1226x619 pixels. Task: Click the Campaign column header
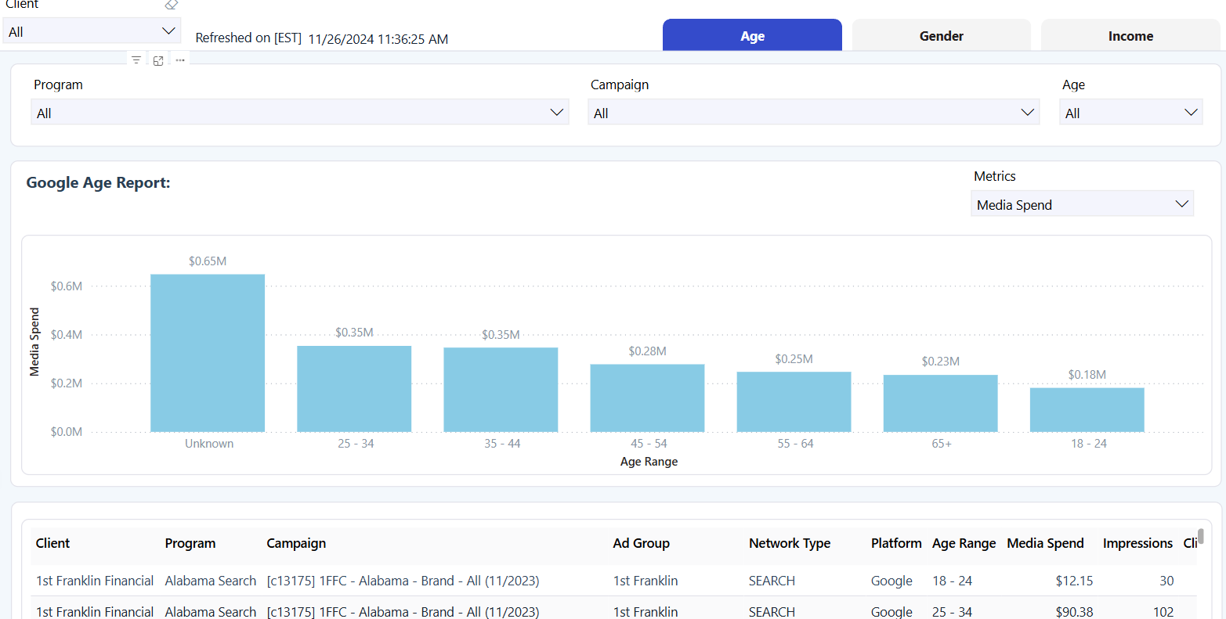296,543
